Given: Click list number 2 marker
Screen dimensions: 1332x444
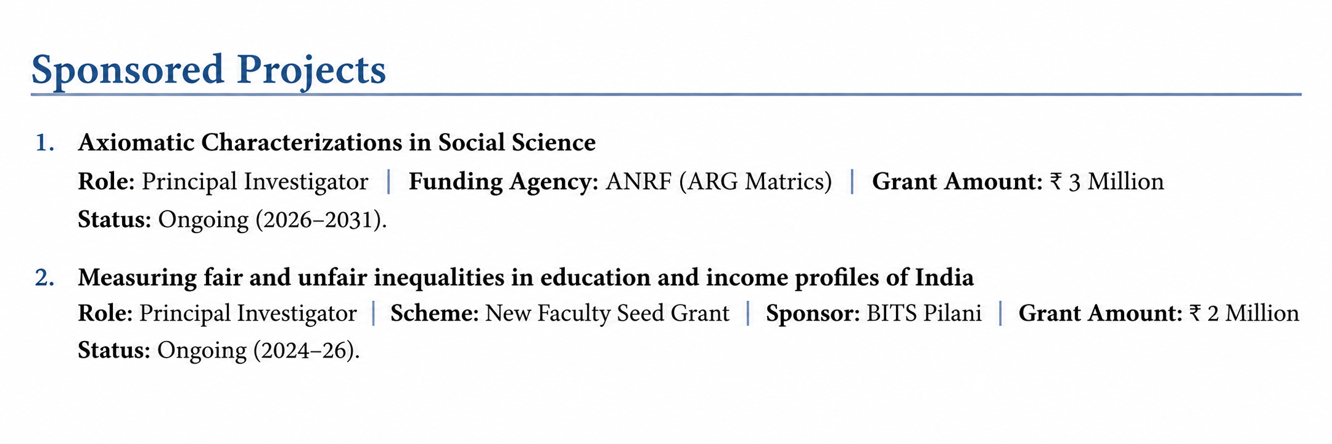Looking at the screenshot, I should point(45,278).
